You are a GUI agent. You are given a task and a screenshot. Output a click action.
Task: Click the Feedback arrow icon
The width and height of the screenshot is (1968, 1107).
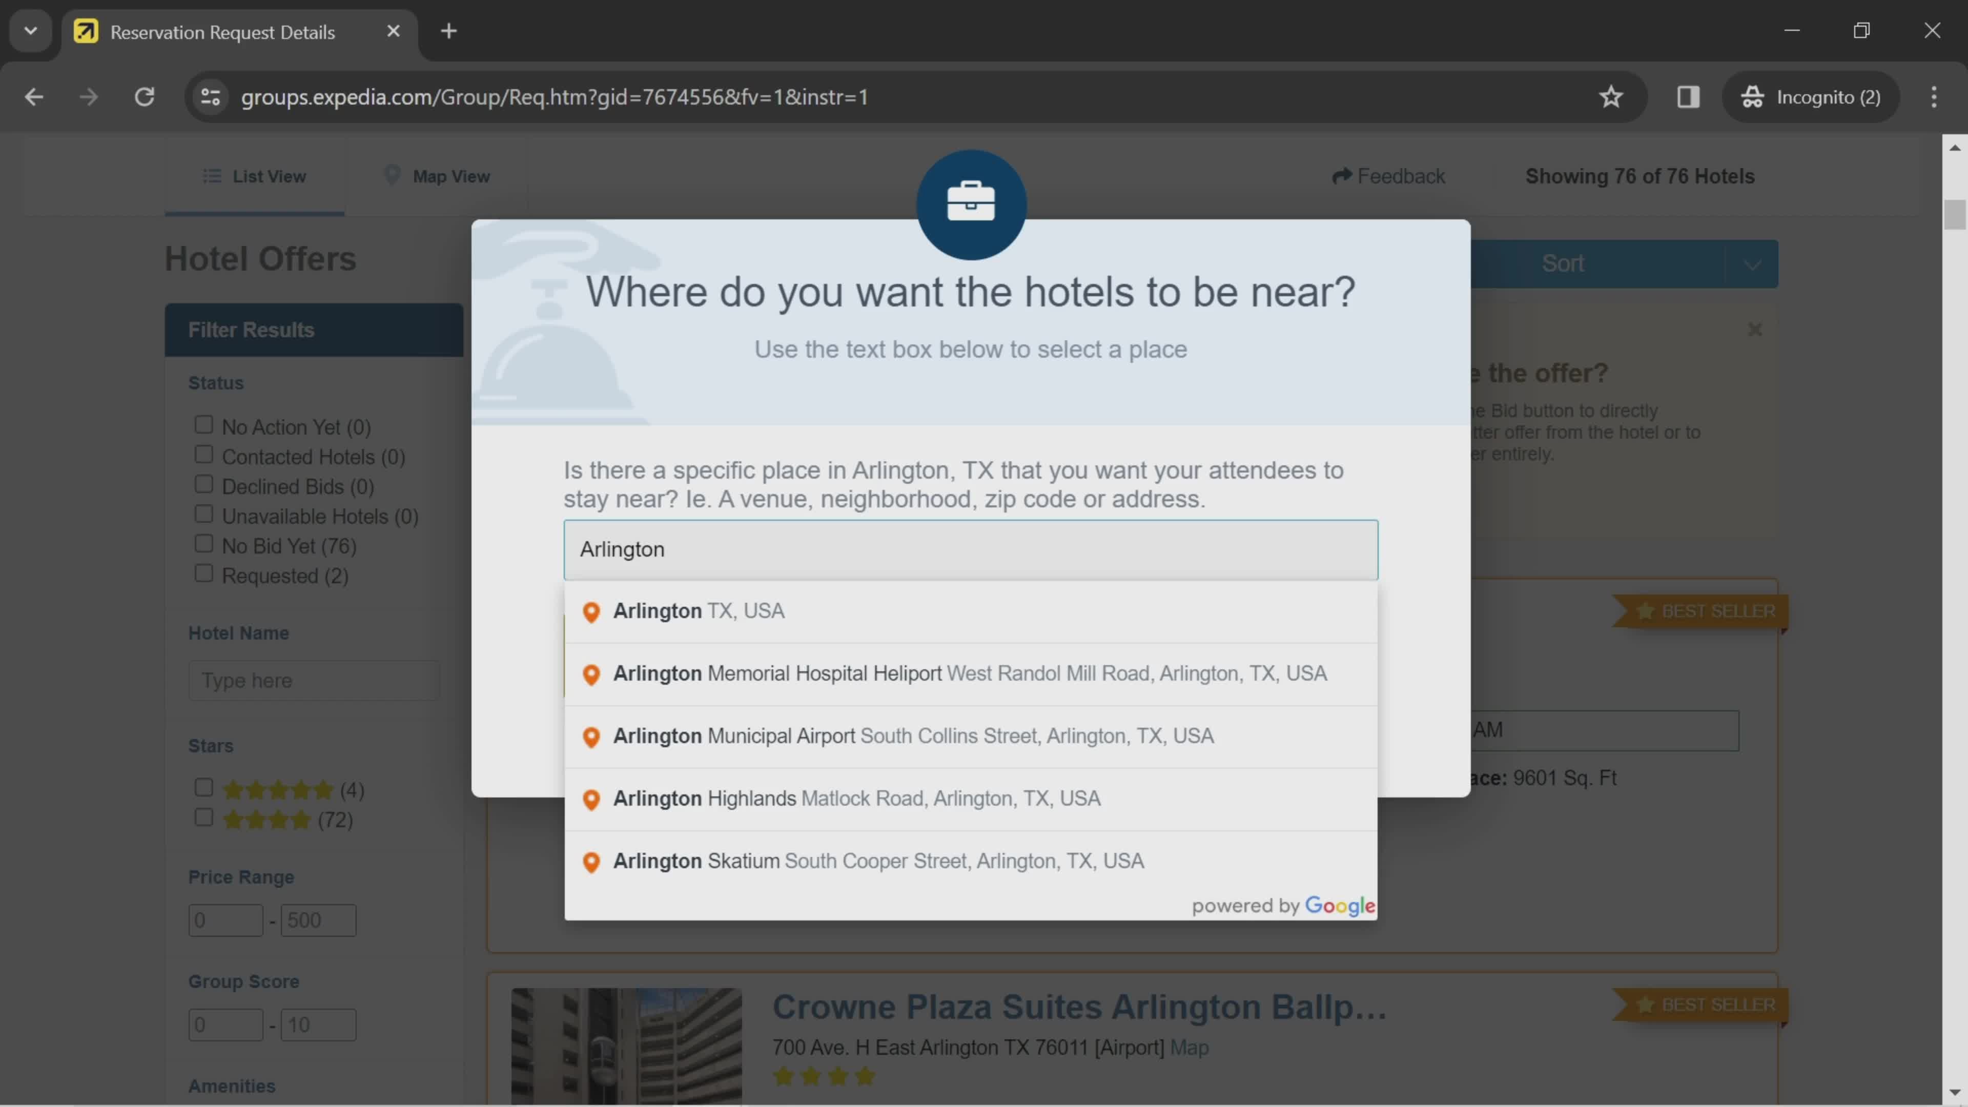[1342, 176]
